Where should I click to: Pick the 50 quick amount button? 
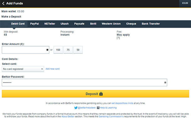pyautogui.click(x=78, y=50)
